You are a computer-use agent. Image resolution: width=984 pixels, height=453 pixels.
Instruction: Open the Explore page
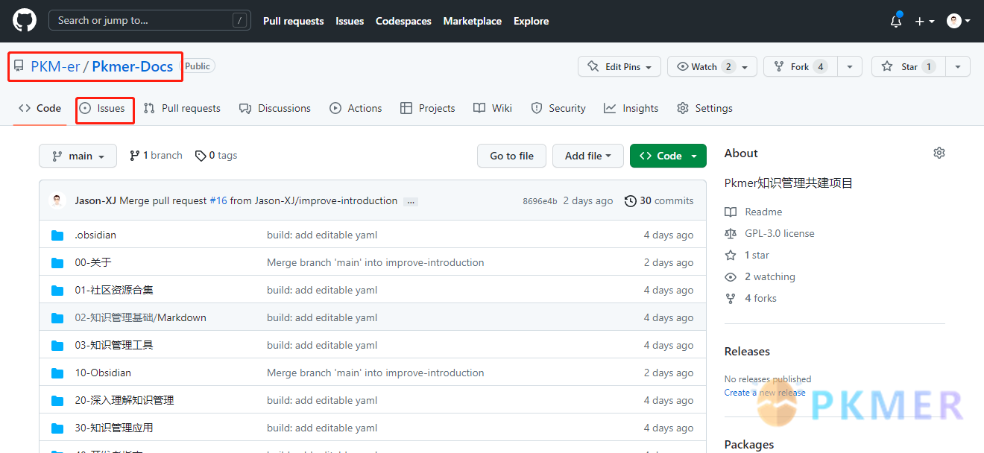point(532,21)
